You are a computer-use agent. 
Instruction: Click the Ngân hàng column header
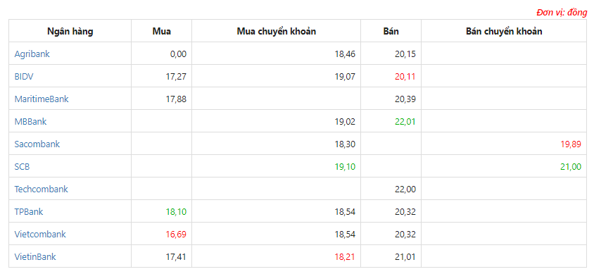pyautogui.click(x=70, y=32)
